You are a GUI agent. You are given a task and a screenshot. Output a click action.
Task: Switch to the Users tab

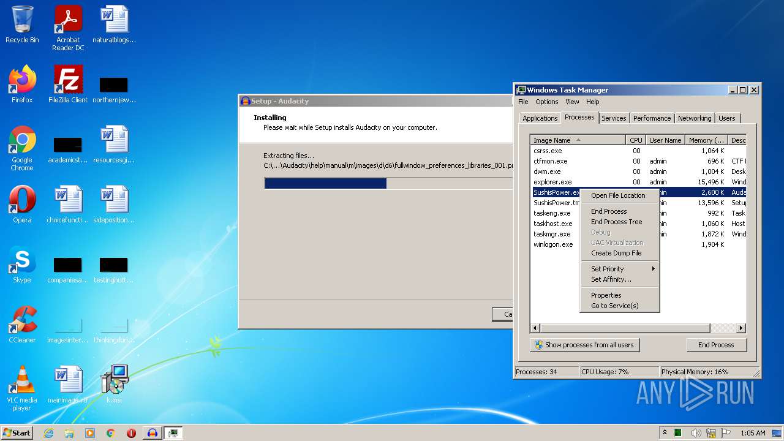726,118
